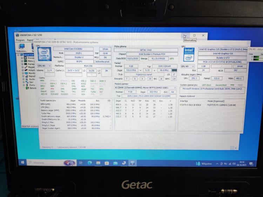Click the DDR3 SDRAM memory type field

pos(164,66)
